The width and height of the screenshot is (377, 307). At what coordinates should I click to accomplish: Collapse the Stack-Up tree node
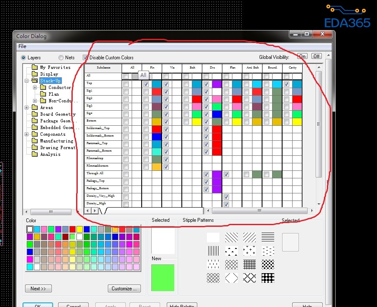(27, 81)
